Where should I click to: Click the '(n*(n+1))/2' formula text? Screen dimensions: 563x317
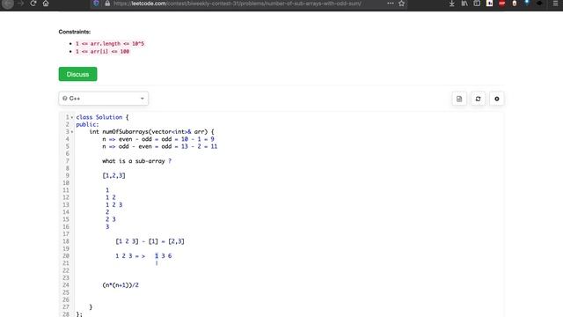point(121,285)
